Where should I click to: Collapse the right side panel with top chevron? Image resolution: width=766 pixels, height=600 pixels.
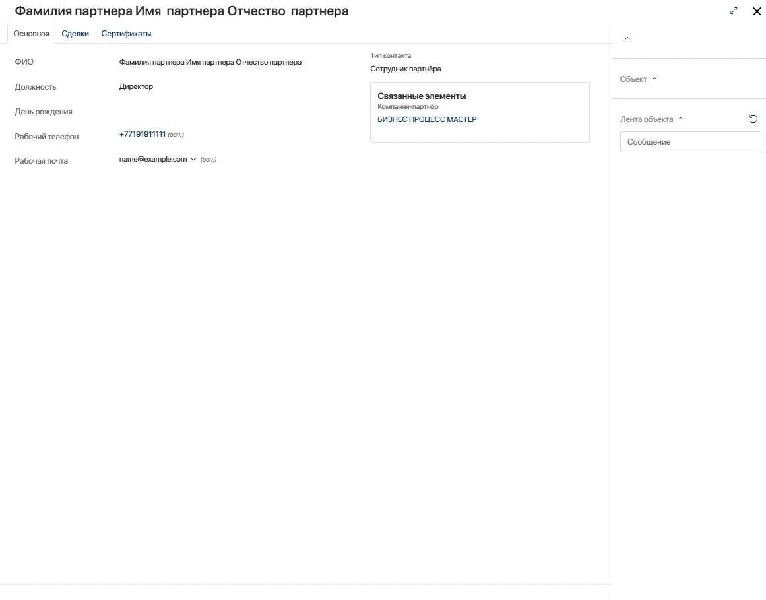(x=627, y=38)
